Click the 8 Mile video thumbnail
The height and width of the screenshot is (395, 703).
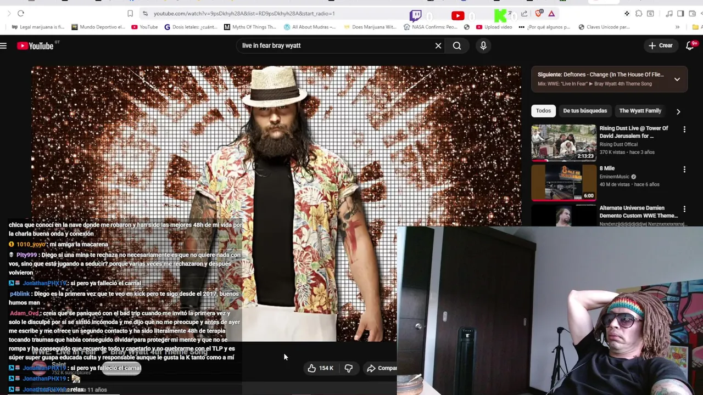click(563, 183)
